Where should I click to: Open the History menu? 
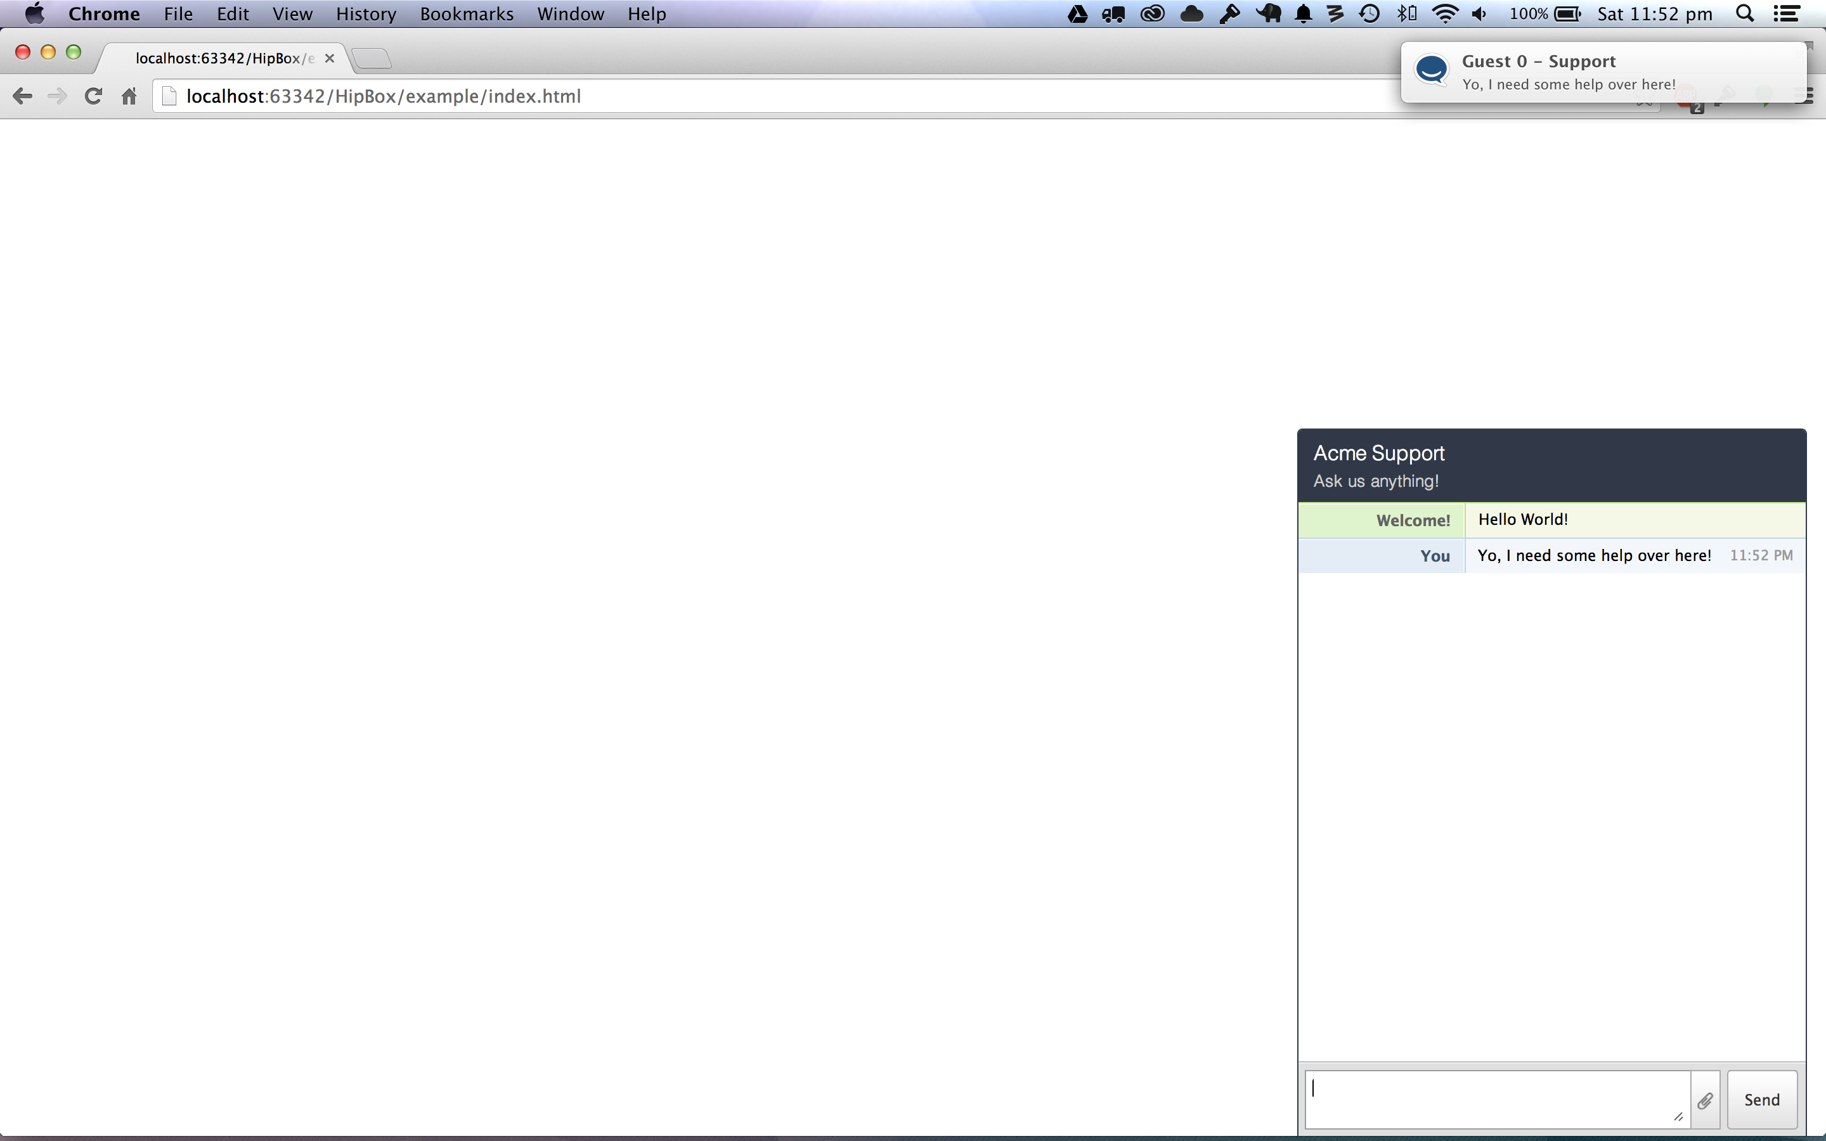pyautogui.click(x=366, y=13)
